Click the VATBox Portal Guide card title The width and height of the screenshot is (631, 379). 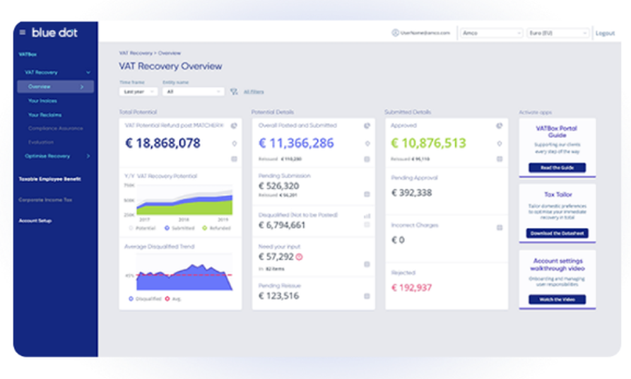(x=557, y=132)
